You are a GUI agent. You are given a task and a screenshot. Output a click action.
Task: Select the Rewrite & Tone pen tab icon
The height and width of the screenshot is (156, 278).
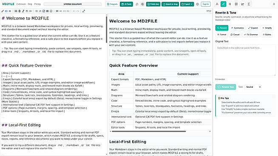tap(224, 4)
